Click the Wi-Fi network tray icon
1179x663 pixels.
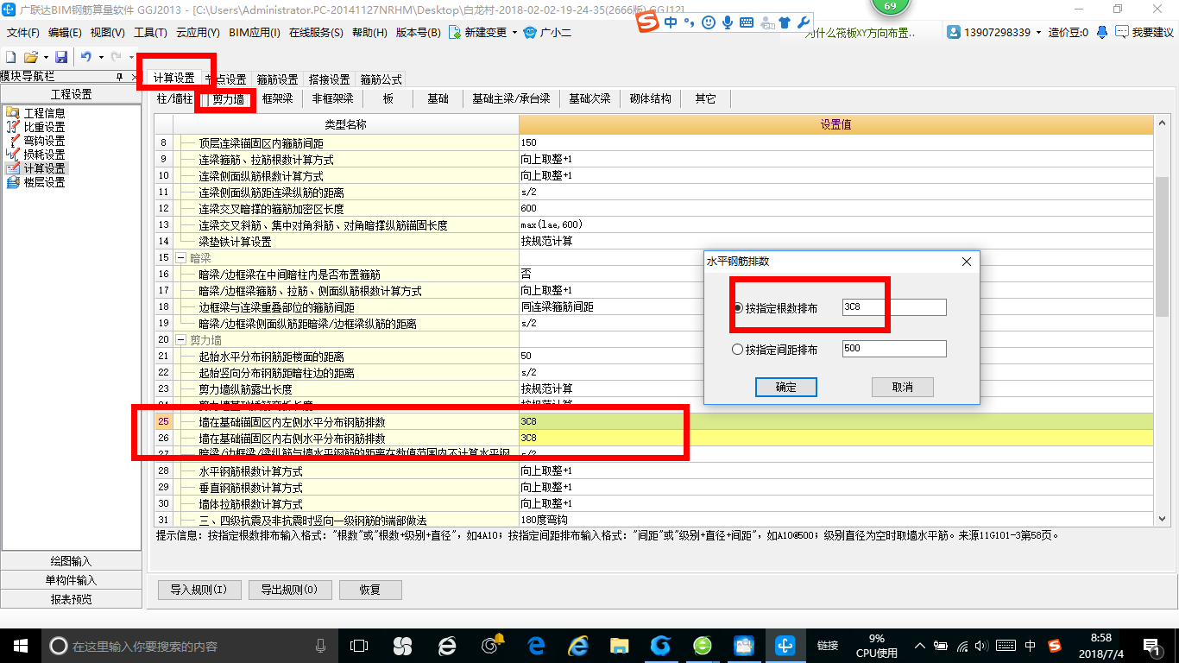pos(962,645)
